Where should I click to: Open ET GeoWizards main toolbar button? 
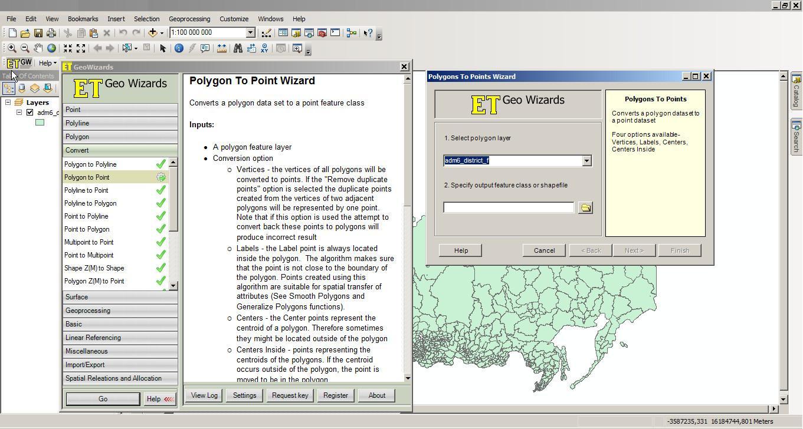coord(19,63)
